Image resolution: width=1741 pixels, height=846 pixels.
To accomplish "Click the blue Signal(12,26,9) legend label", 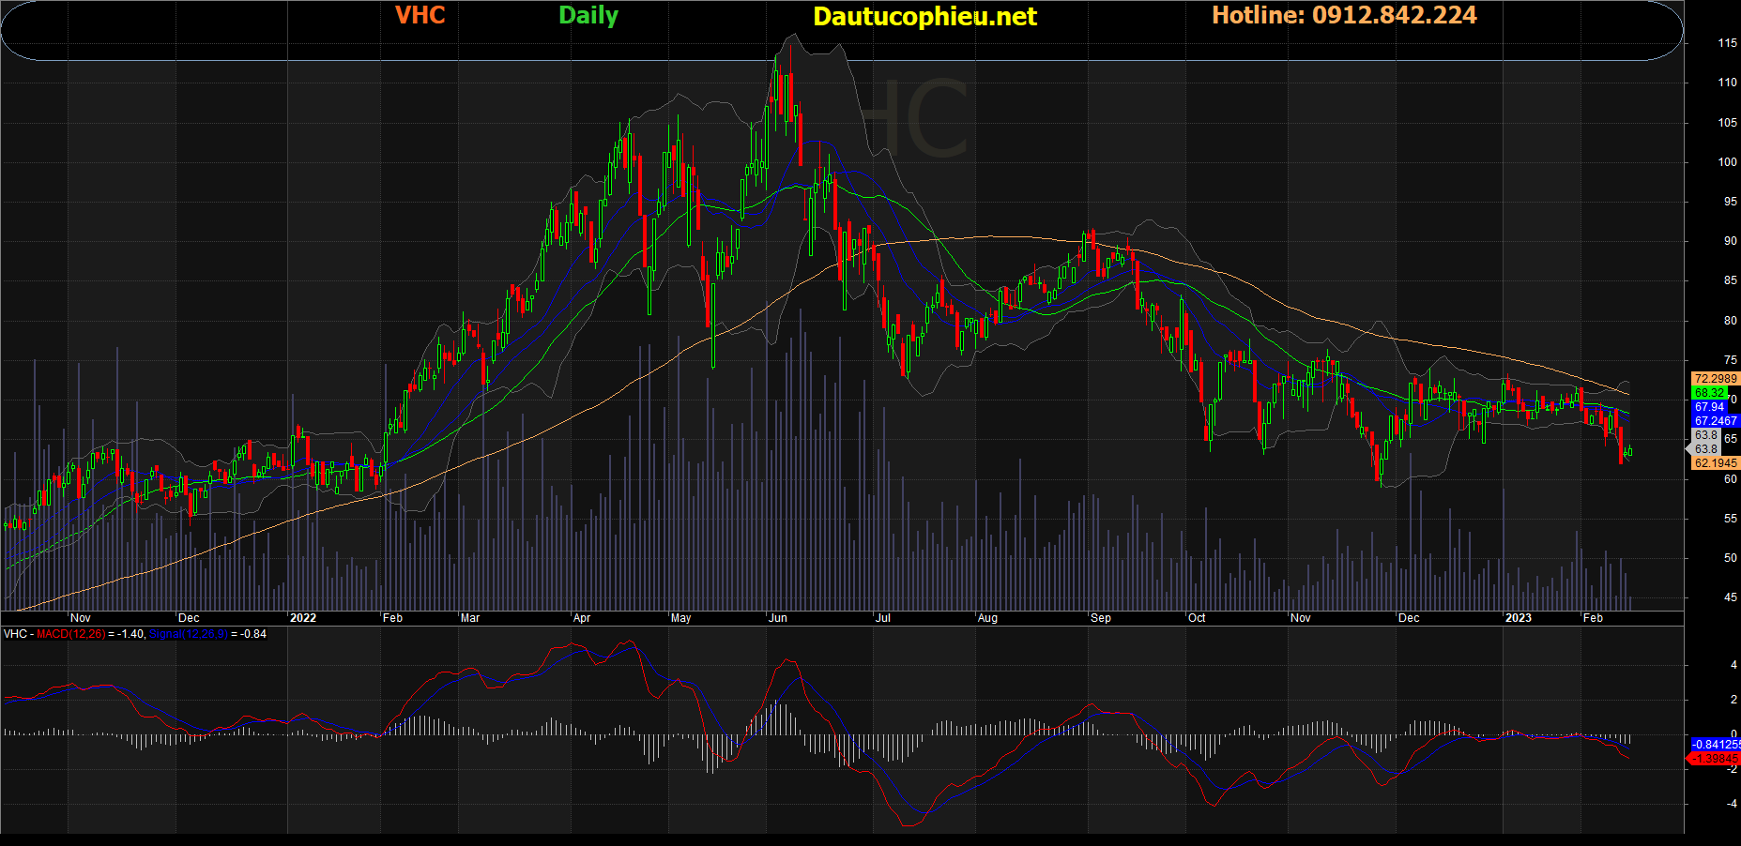I will tap(188, 634).
